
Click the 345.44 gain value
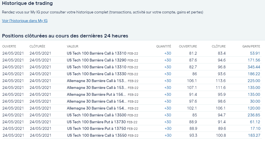click(254, 67)
